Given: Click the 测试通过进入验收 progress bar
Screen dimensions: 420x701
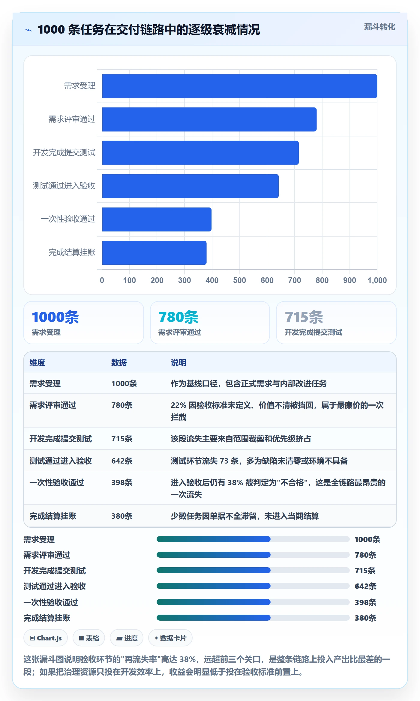Looking at the screenshot, I should click(x=253, y=586).
